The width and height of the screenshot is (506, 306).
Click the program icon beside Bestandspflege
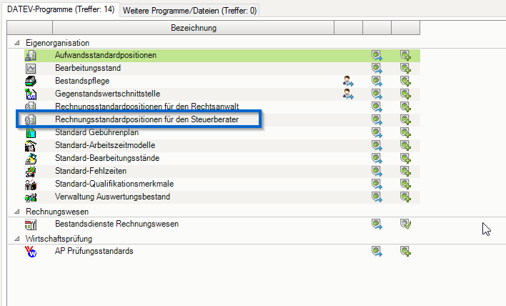tap(31, 81)
